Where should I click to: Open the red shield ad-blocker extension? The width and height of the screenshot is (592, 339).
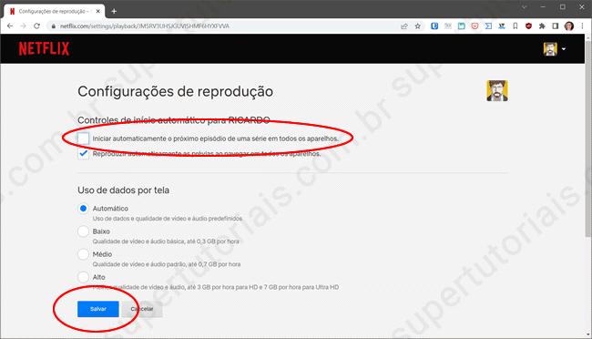(x=528, y=26)
